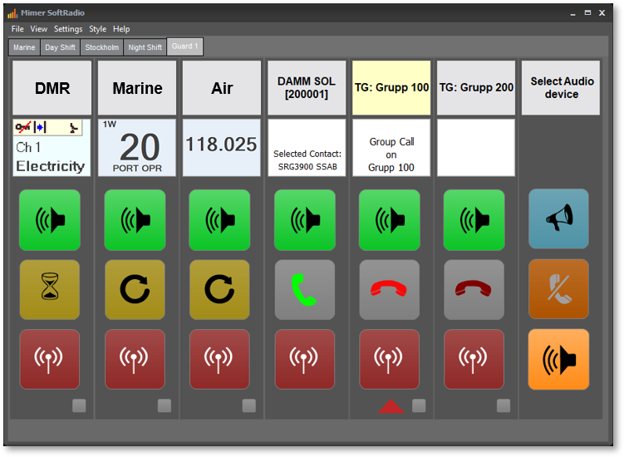This screenshot has height=457, width=624.
Task: Click the green phone call icon under DAMM SOL
Action: click(x=305, y=290)
